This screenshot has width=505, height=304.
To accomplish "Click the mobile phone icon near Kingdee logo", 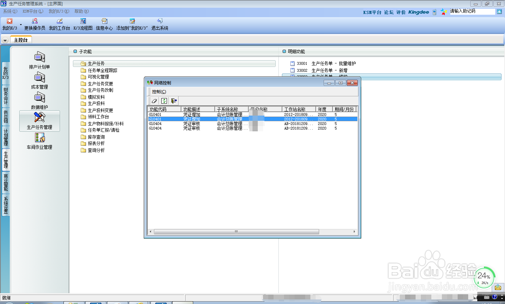I will tap(435, 12).
